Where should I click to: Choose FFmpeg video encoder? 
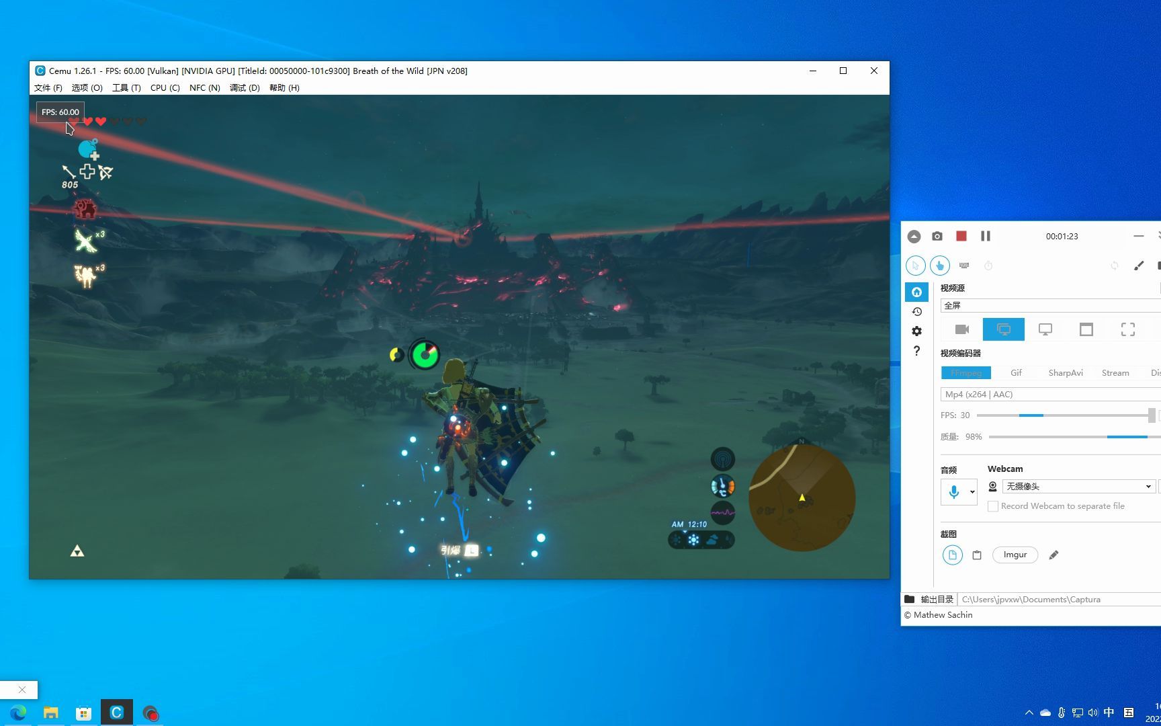click(x=966, y=372)
